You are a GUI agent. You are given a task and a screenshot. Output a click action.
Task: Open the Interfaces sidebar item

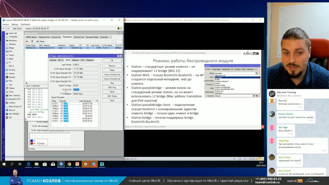tap(13, 41)
